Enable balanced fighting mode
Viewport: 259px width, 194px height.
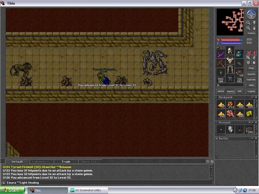tap(248, 58)
